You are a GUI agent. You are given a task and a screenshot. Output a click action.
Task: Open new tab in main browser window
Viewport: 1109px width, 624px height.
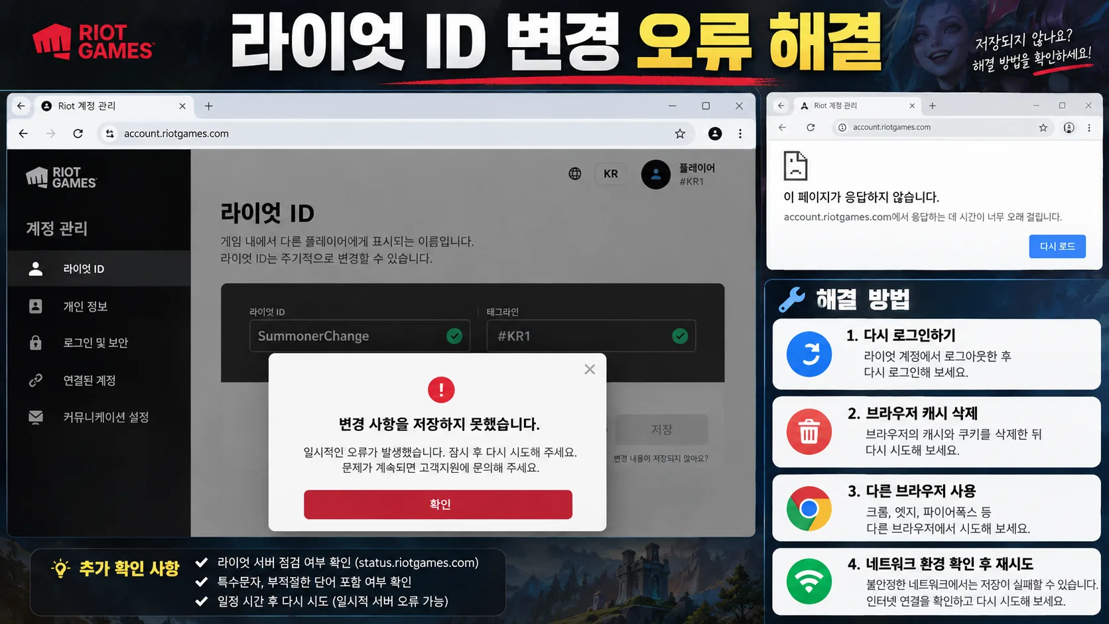pos(208,105)
